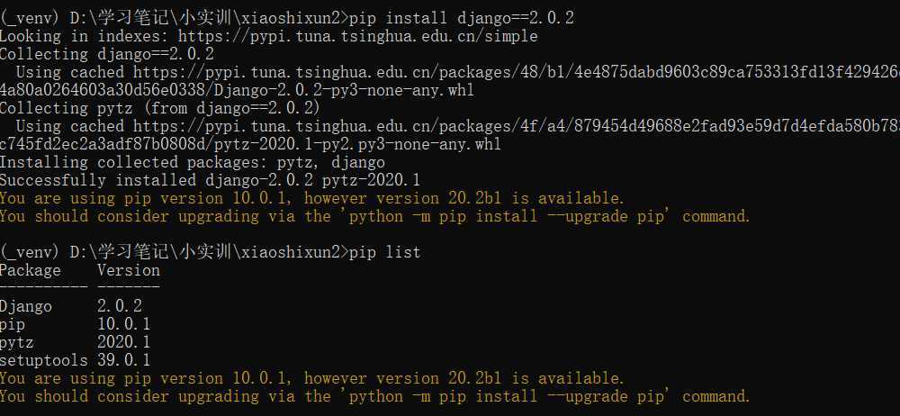Image resolution: width=900 pixels, height=416 pixels.
Task: Click the 'pip list' command text
Action: click(x=384, y=252)
